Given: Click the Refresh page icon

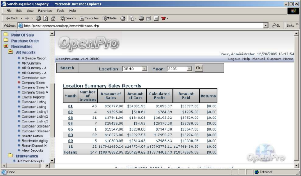Looking at the screenshot, I should tap(46, 18).
